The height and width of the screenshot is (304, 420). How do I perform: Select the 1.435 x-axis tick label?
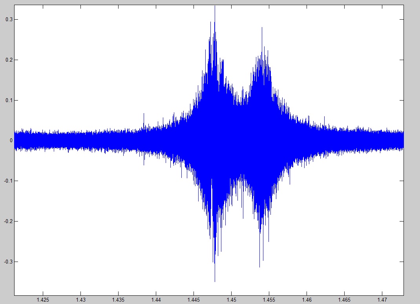(118, 300)
